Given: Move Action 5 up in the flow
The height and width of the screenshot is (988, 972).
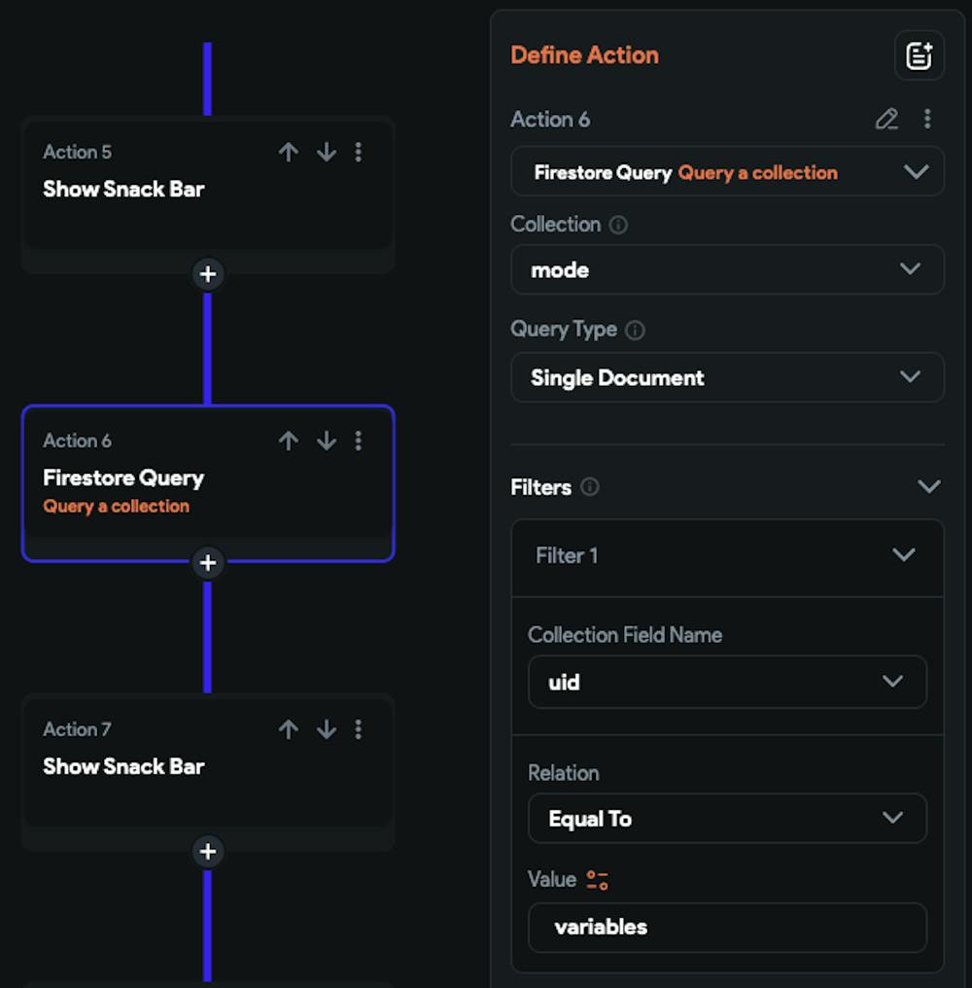Looking at the screenshot, I should coord(288,152).
